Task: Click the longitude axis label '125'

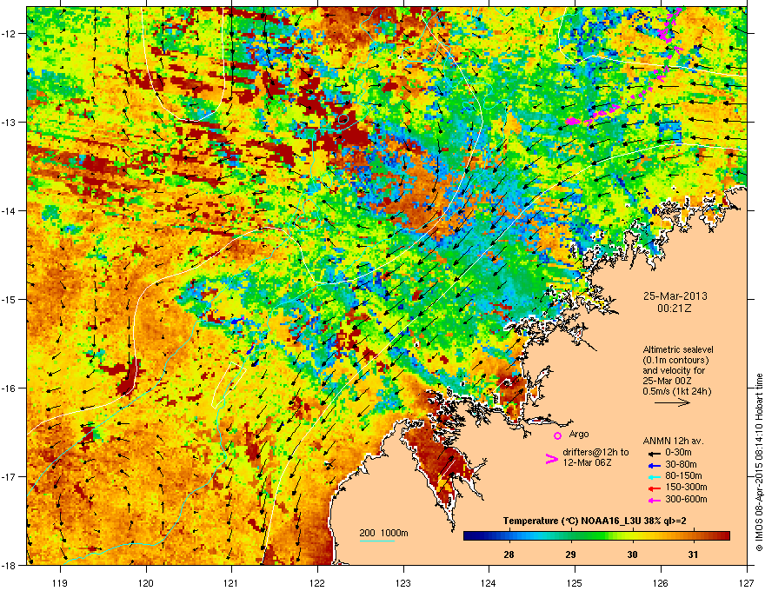Action: (575, 582)
